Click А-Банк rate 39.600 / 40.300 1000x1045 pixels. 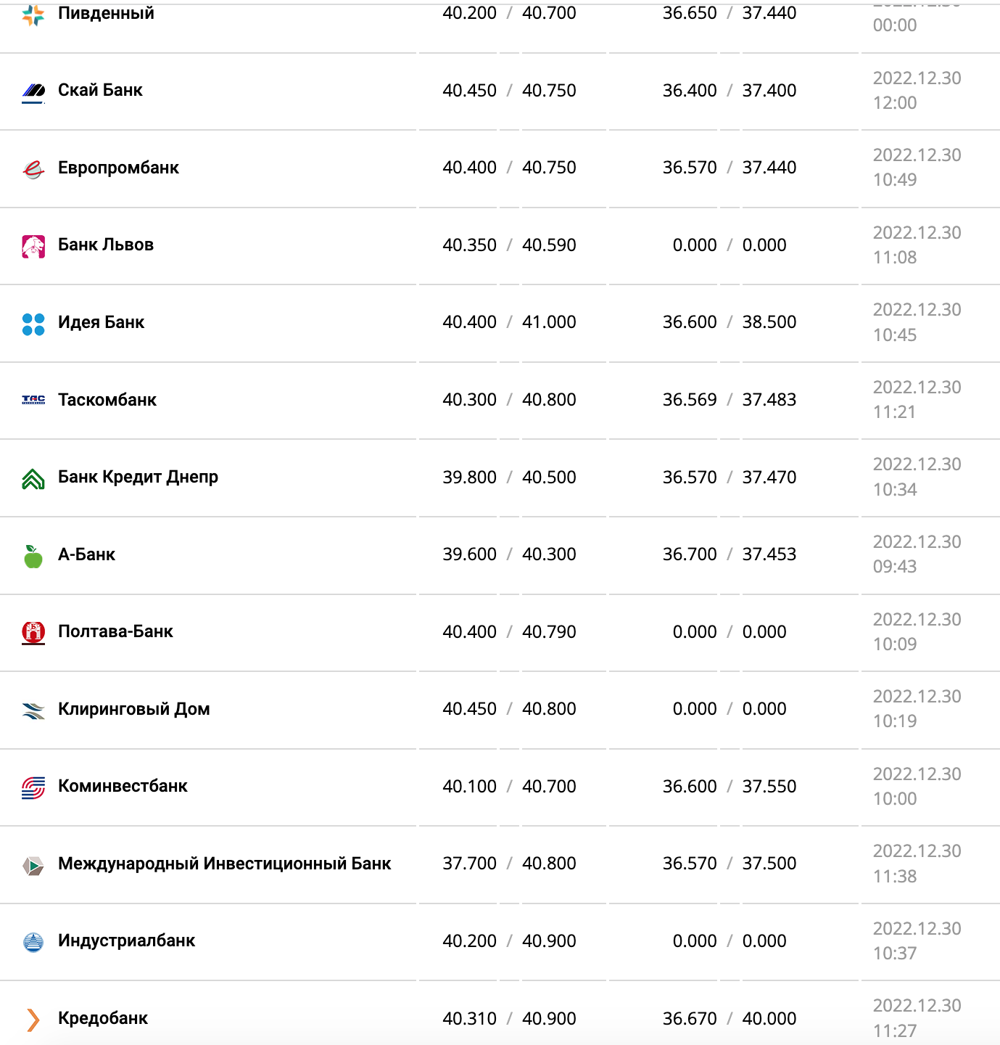pyautogui.click(x=509, y=554)
